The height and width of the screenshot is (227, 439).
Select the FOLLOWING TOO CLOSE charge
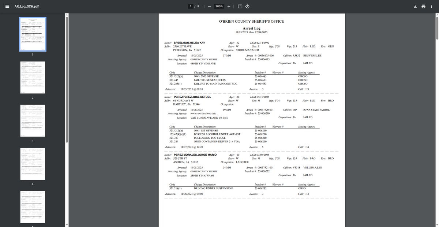(210, 138)
